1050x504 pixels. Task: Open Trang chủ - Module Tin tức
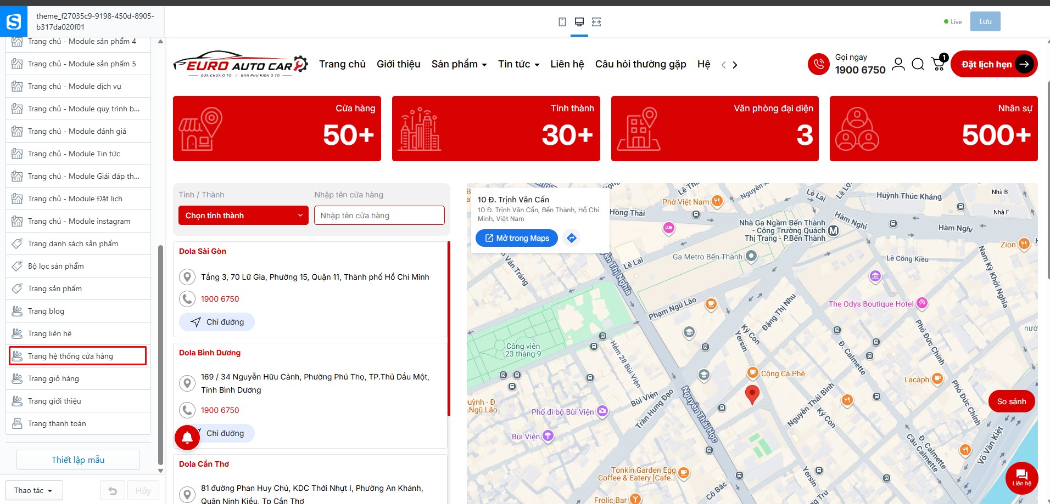pos(78,154)
